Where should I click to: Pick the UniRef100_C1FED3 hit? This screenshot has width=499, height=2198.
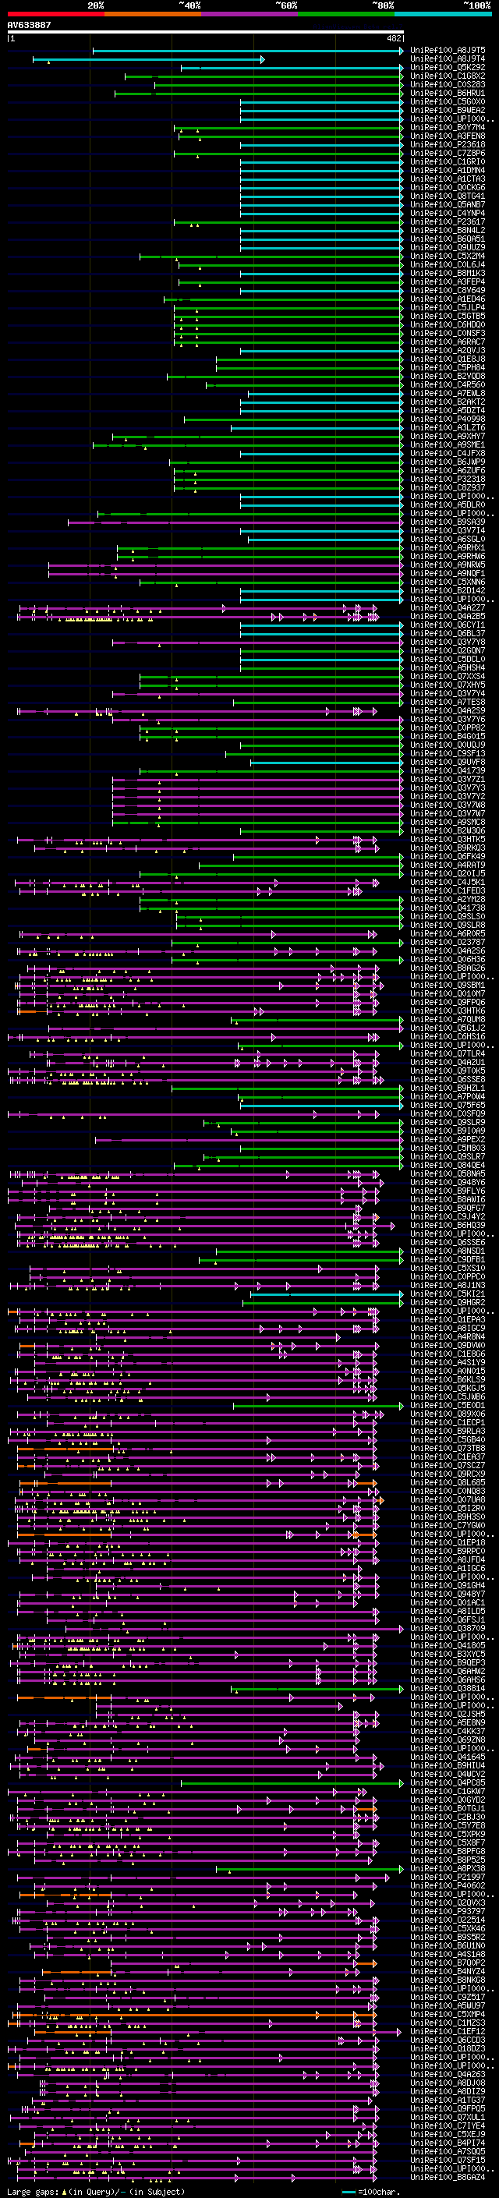(448, 890)
